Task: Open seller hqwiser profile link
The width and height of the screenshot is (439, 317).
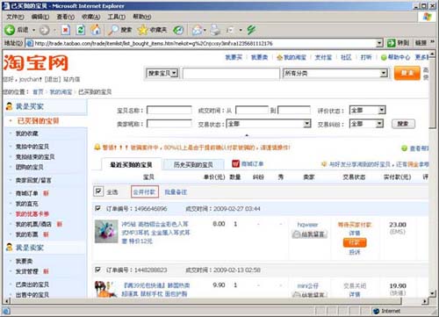Action: pyautogui.click(x=307, y=225)
